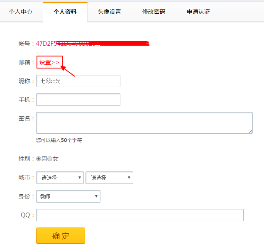Click the QQ number input field
Viewport: 264px width, 252px height.
[140, 215]
